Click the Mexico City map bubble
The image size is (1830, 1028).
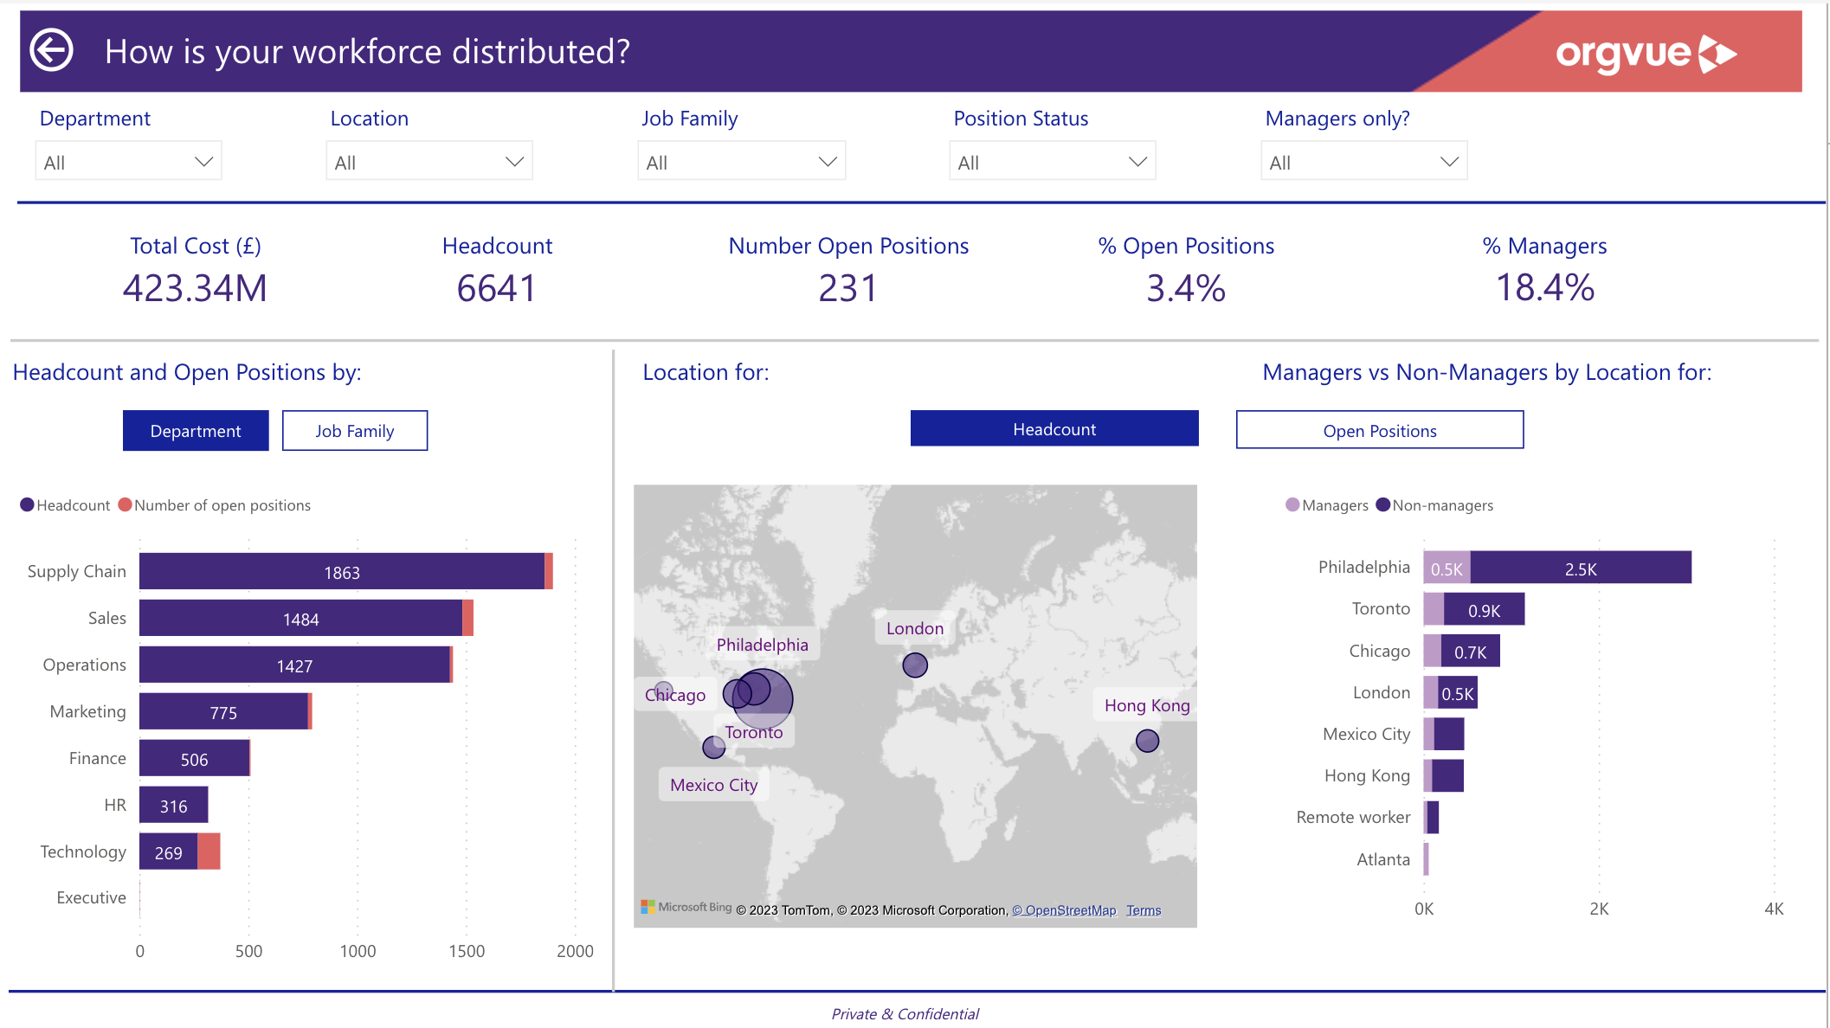click(713, 747)
